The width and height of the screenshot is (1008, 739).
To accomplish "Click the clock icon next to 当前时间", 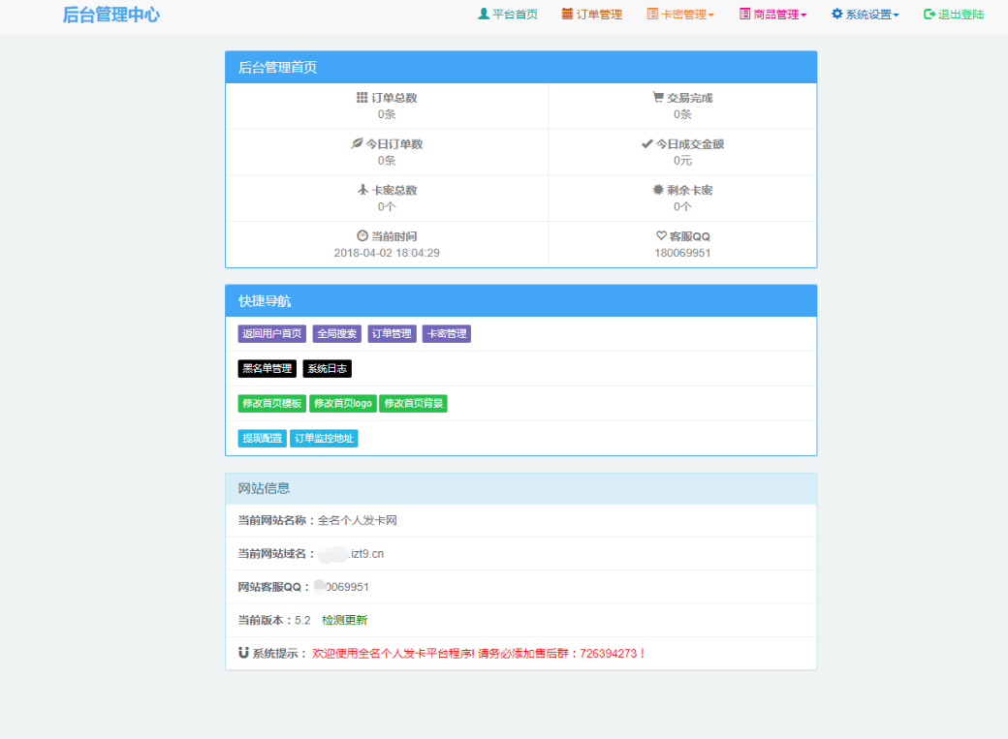I will tap(362, 235).
